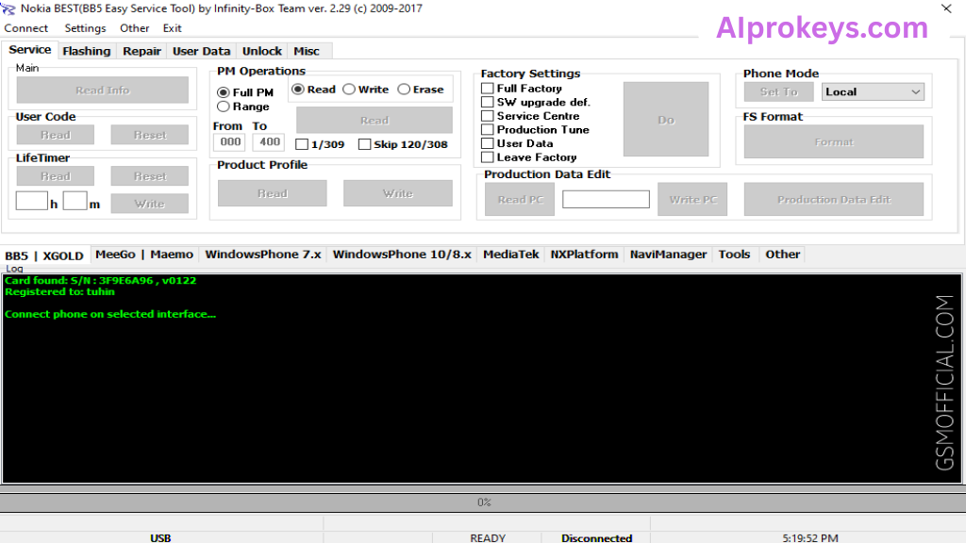Enable the Skip 120/308 checkbox
This screenshot has width=966, height=543.
pyautogui.click(x=403, y=144)
